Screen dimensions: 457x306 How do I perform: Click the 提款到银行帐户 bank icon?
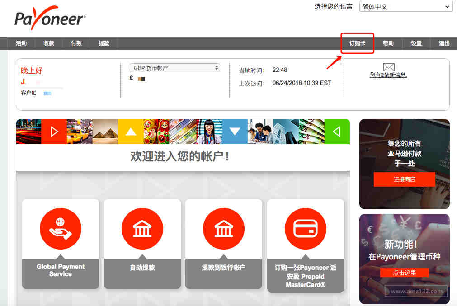click(x=224, y=228)
